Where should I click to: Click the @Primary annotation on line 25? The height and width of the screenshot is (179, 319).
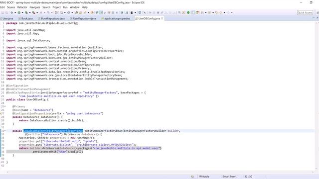tap(18, 106)
